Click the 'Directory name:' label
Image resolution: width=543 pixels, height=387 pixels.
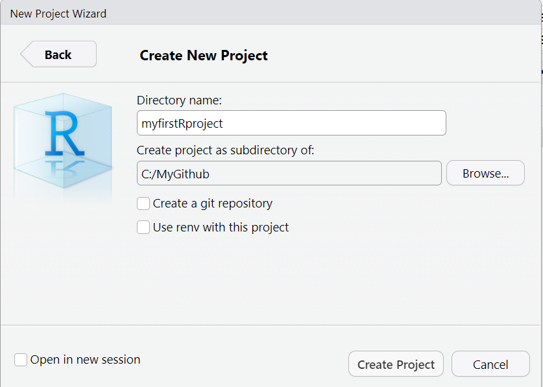click(x=179, y=100)
